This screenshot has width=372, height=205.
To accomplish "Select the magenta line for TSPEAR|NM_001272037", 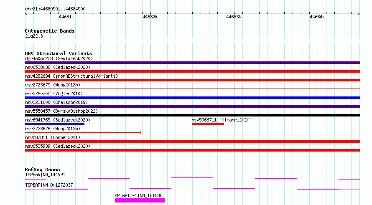I will 192,189.
